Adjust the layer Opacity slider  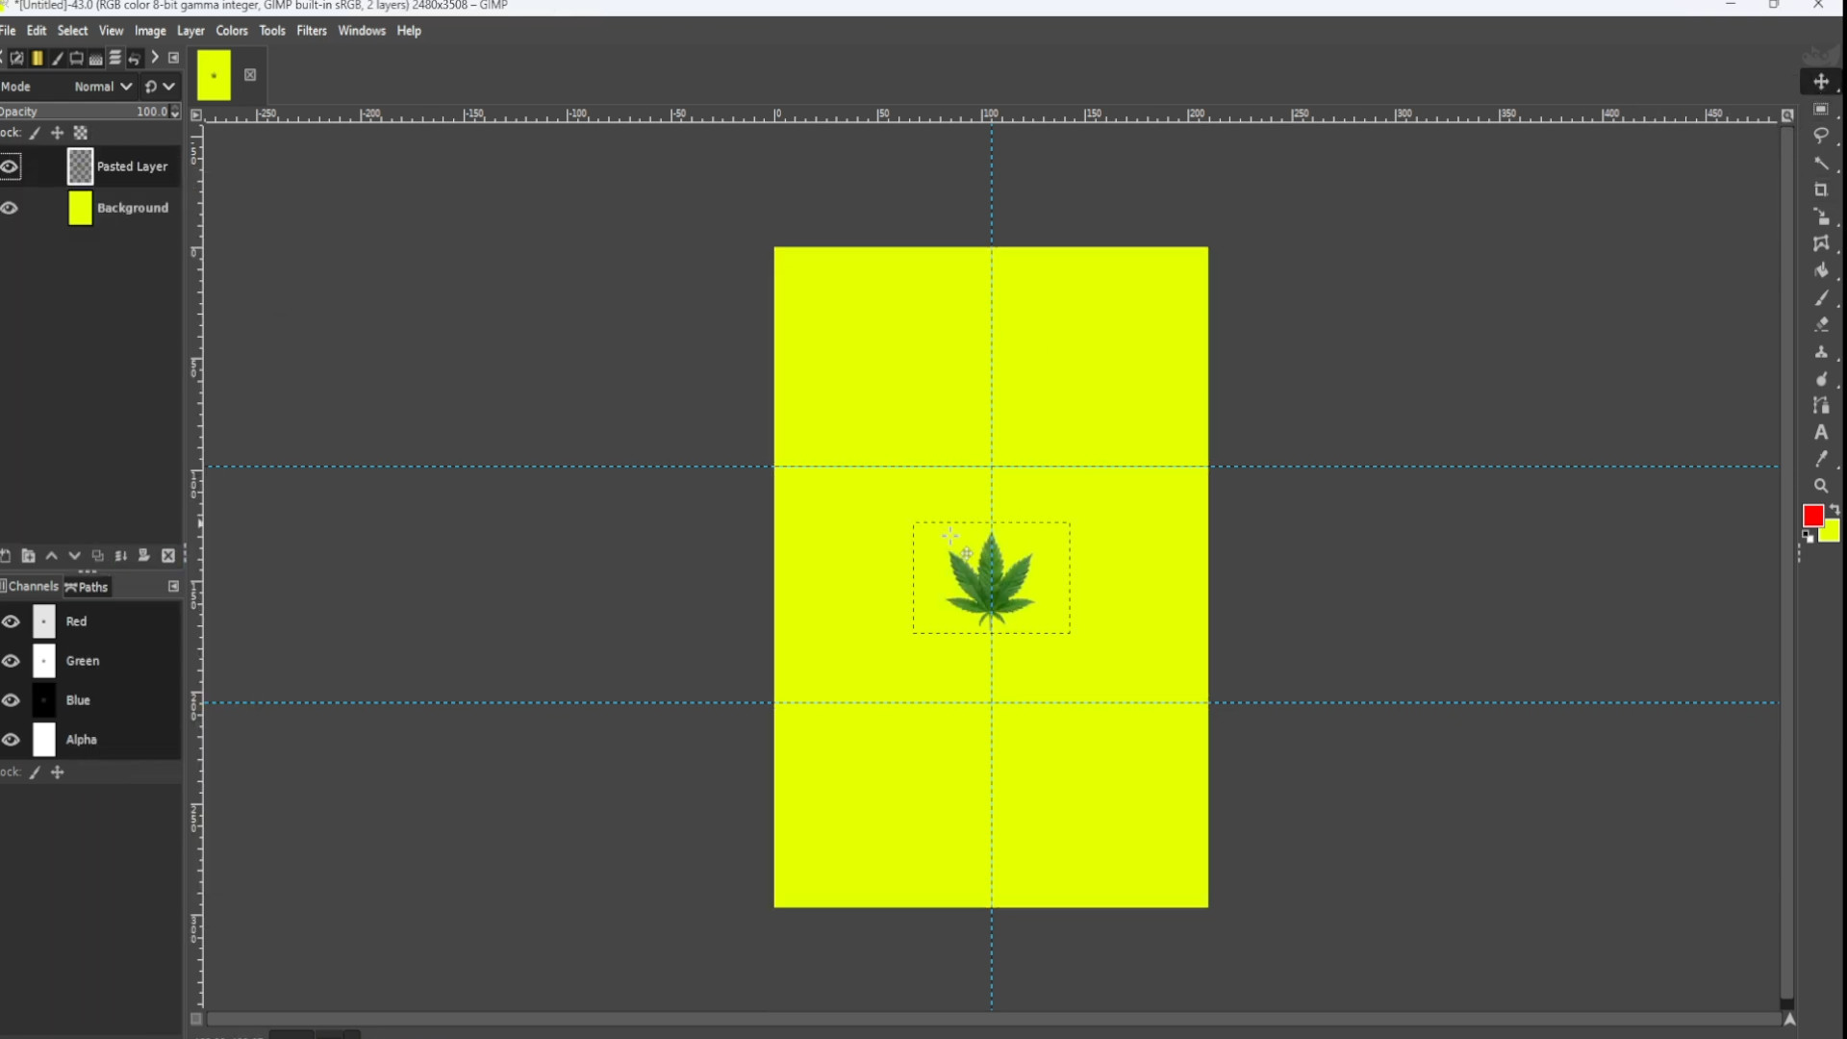point(84,112)
